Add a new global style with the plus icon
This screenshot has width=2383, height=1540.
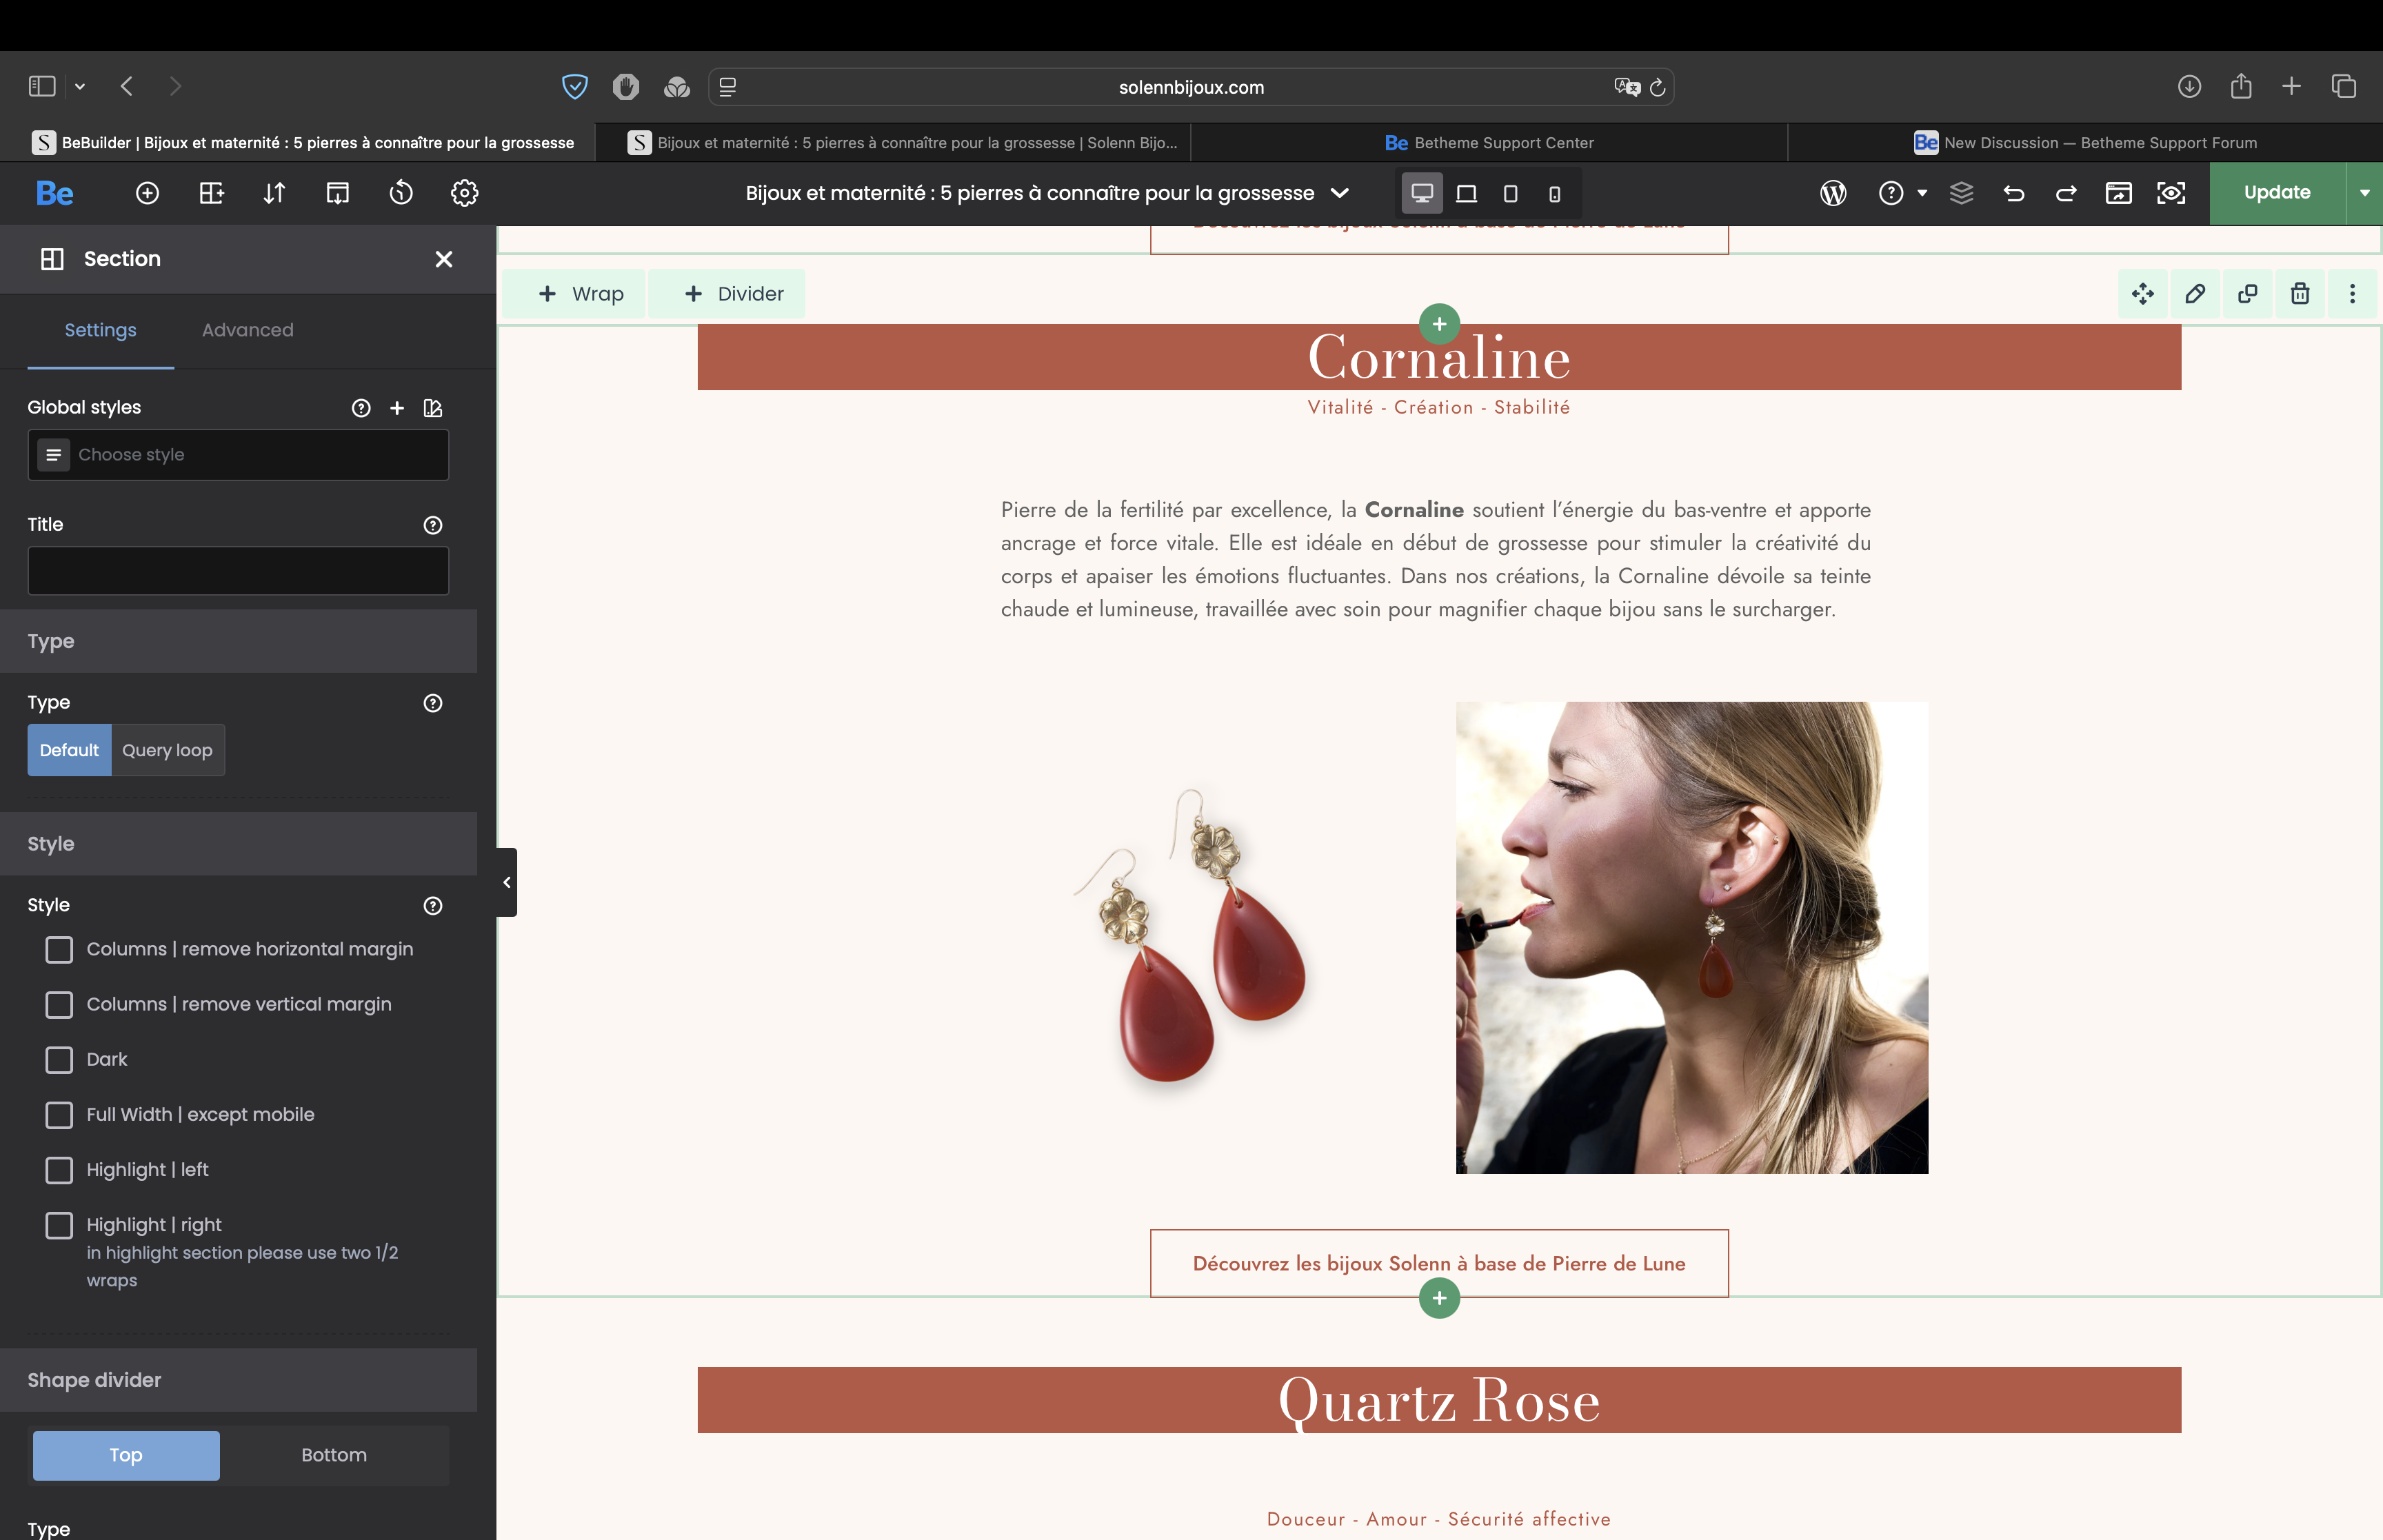pyautogui.click(x=397, y=407)
